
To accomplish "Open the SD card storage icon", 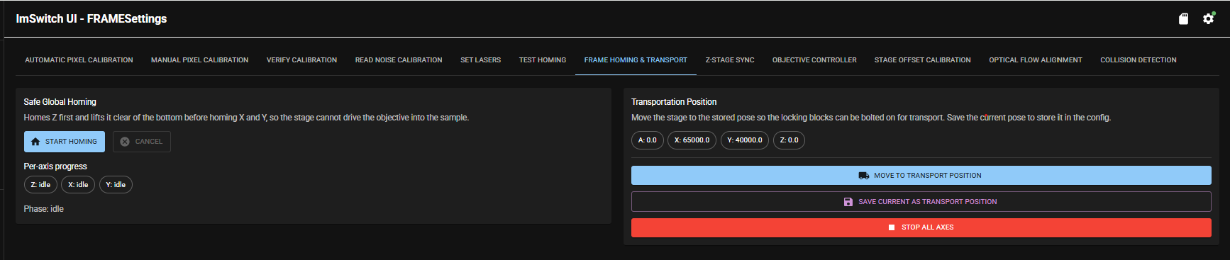I will click(1183, 19).
